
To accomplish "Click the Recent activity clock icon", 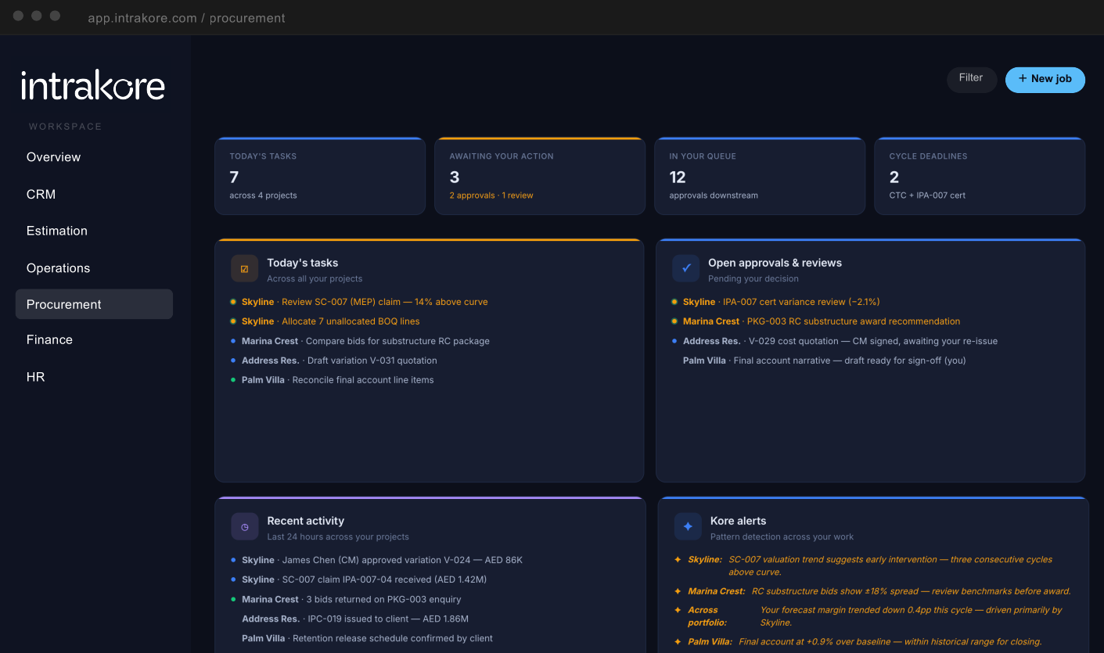I will 244,526.
